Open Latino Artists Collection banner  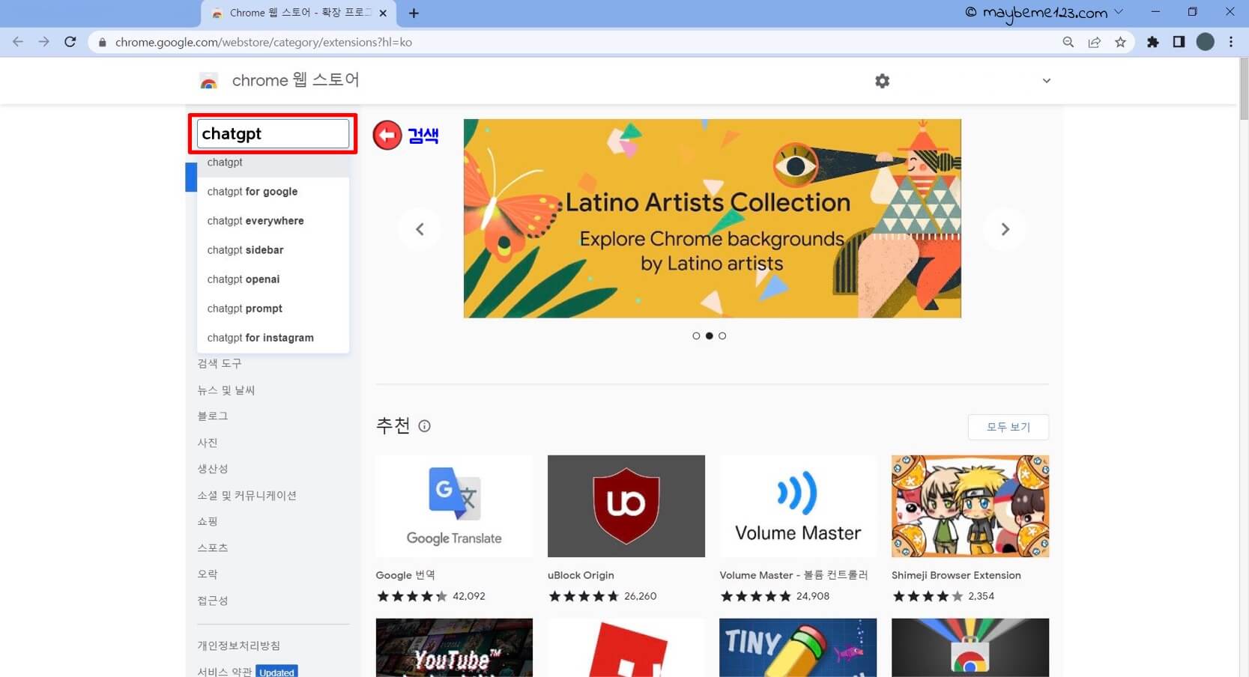tap(713, 219)
